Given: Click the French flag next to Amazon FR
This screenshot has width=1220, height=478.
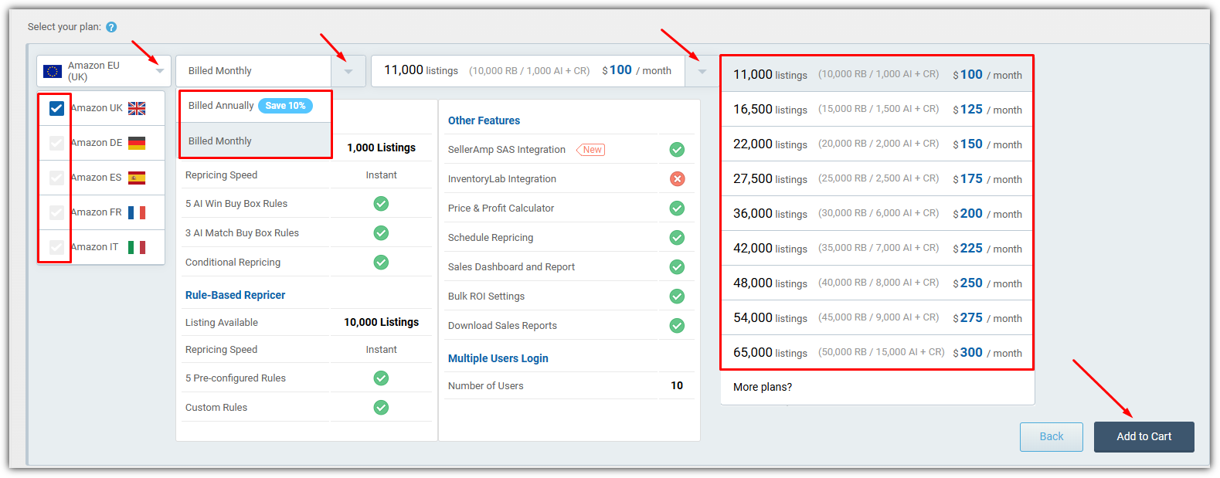Looking at the screenshot, I should tap(137, 212).
